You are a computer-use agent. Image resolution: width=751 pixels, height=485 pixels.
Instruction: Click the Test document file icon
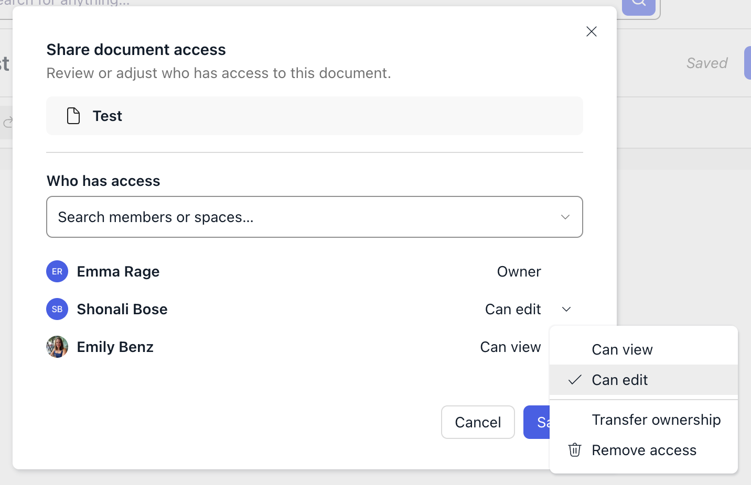[x=73, y=116]
